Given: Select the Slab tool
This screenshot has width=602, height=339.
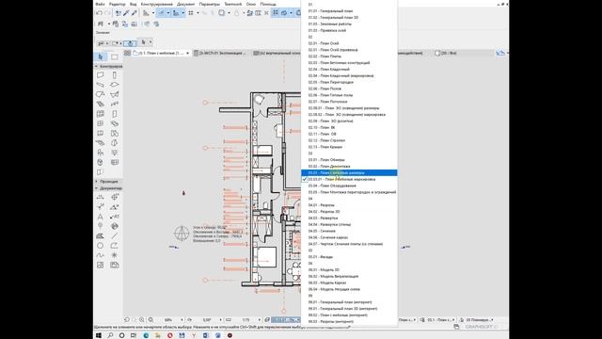Looking at the screenshot, I should point(115,85).
